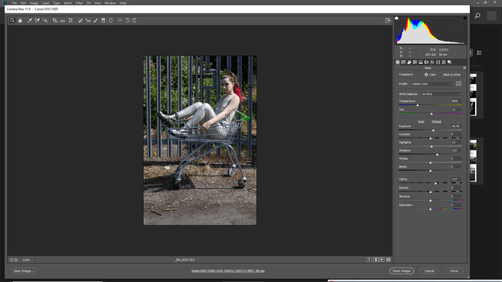Open the Filter menu

click(x=79, y=3)
